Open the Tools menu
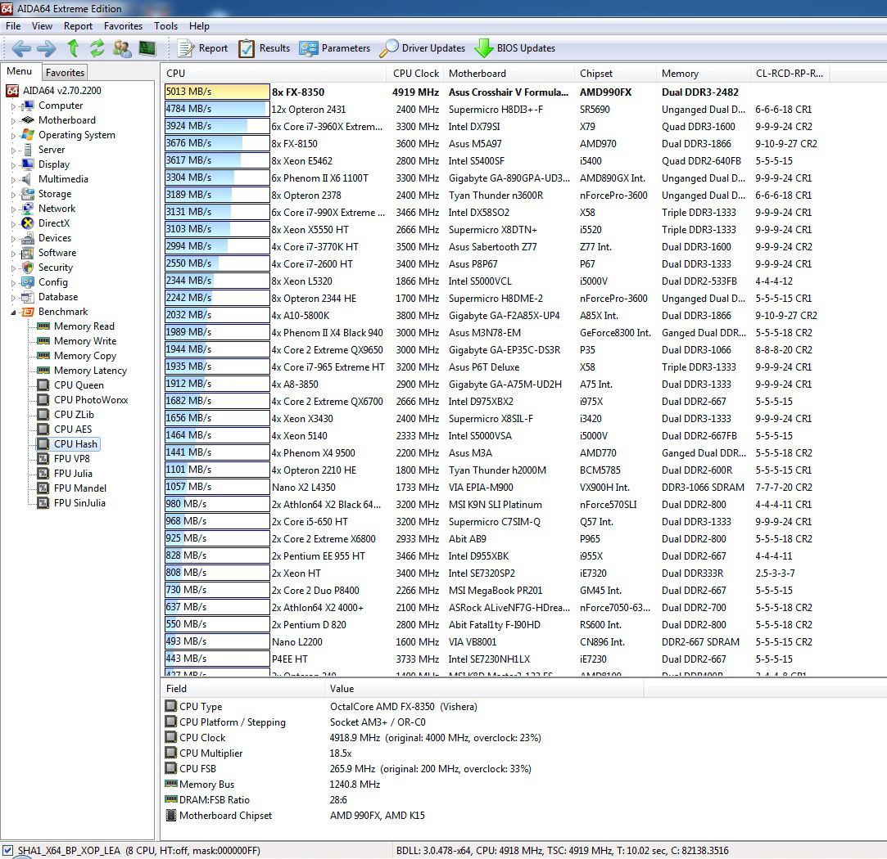The height and width of the screenshot is (859, 887). tap(165, 26)
